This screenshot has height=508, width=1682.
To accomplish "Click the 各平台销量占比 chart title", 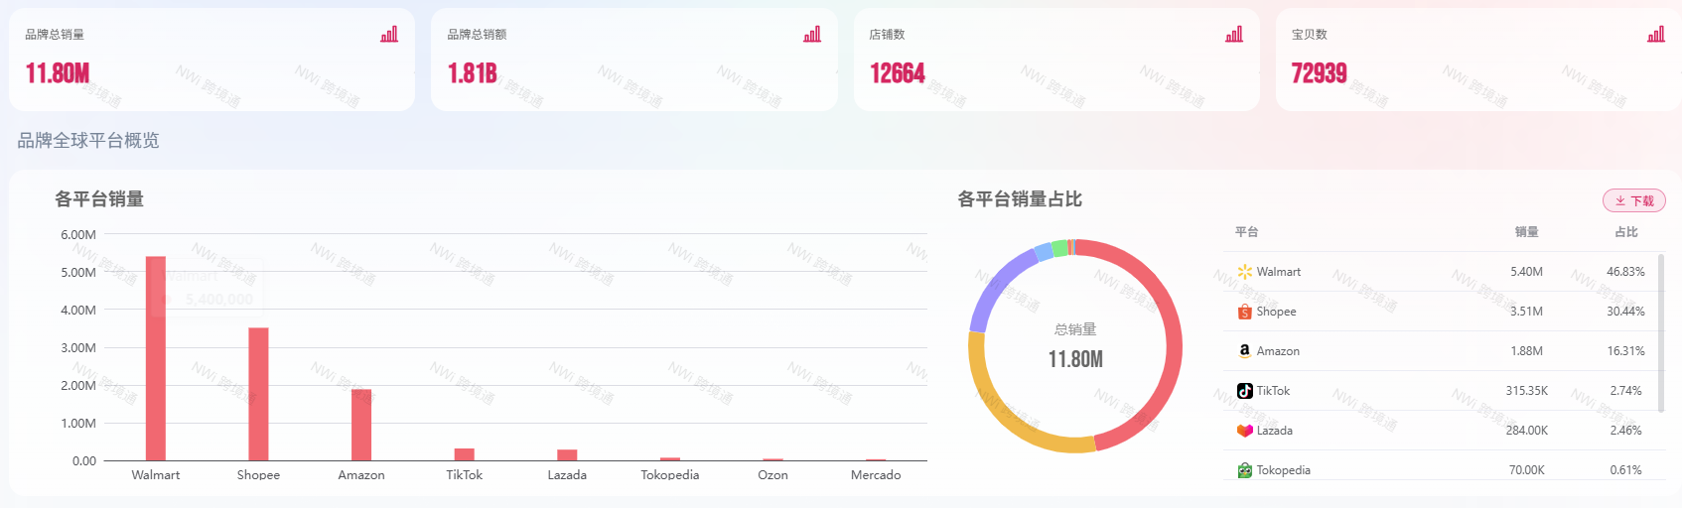I will click(x=1020, y=199).
